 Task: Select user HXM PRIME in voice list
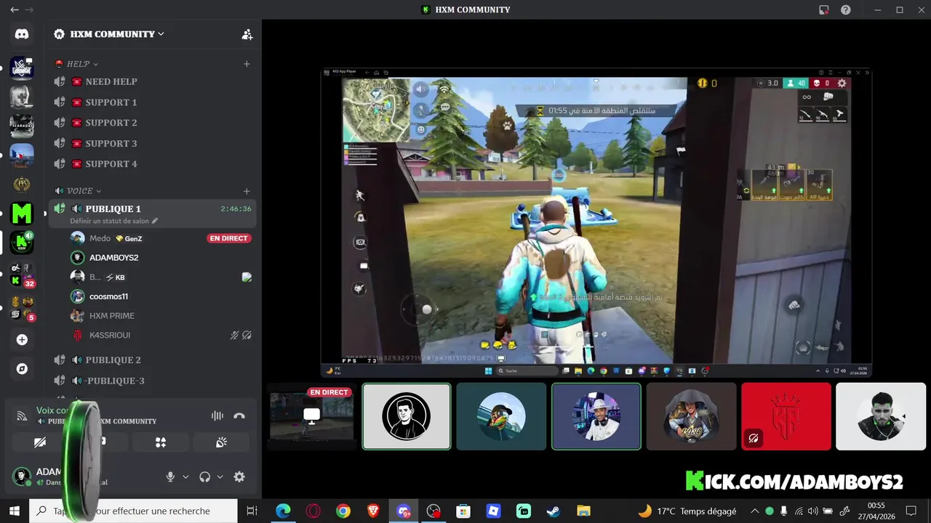pyautogui.click(x=160, y=316)
